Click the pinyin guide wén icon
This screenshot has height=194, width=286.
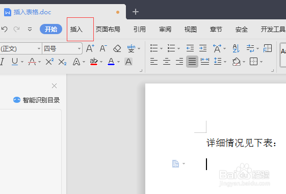(131, 48)
